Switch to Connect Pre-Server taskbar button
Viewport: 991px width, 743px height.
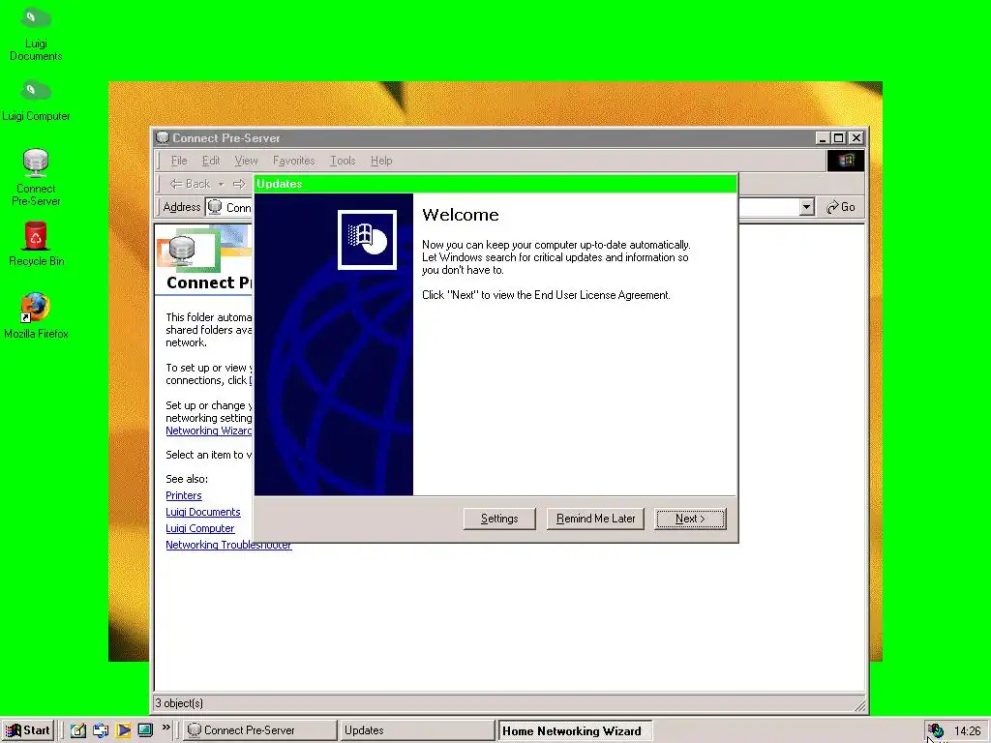pos(259,730)
